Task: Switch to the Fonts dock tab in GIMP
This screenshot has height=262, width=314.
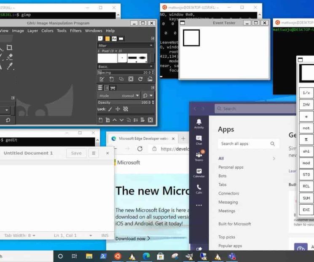Action: pos(114,39)
